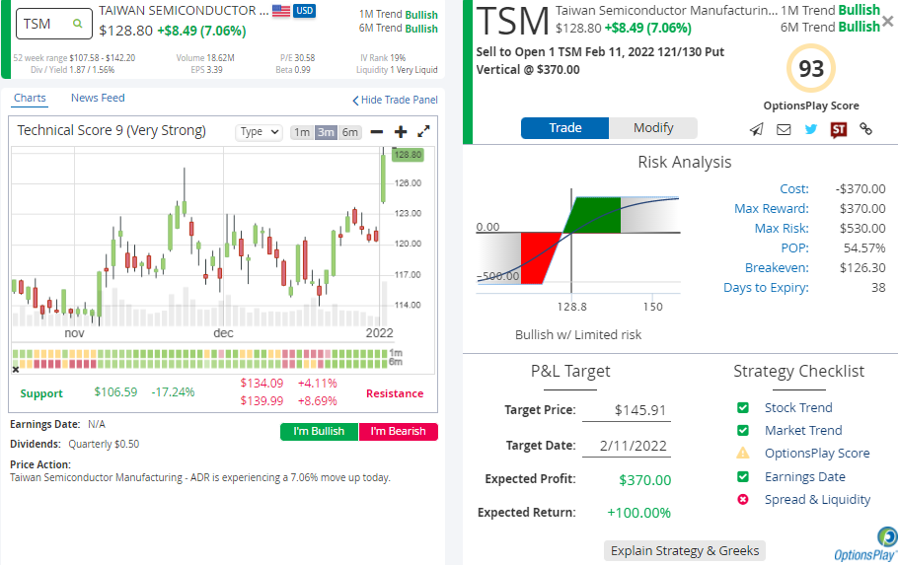Open the Charts tab
Viewport: 898px width, 565px height.
(x=30, y=98)
